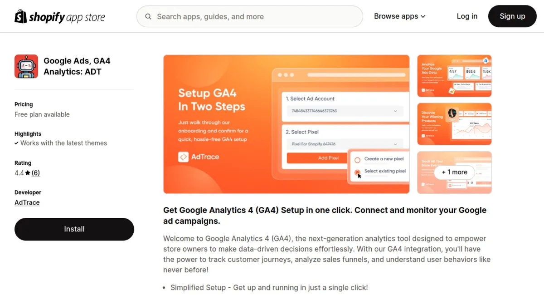The height and width of the screenshot is (295, 544).
Task: Click the (6) reviews link
Action: [35, 172]
